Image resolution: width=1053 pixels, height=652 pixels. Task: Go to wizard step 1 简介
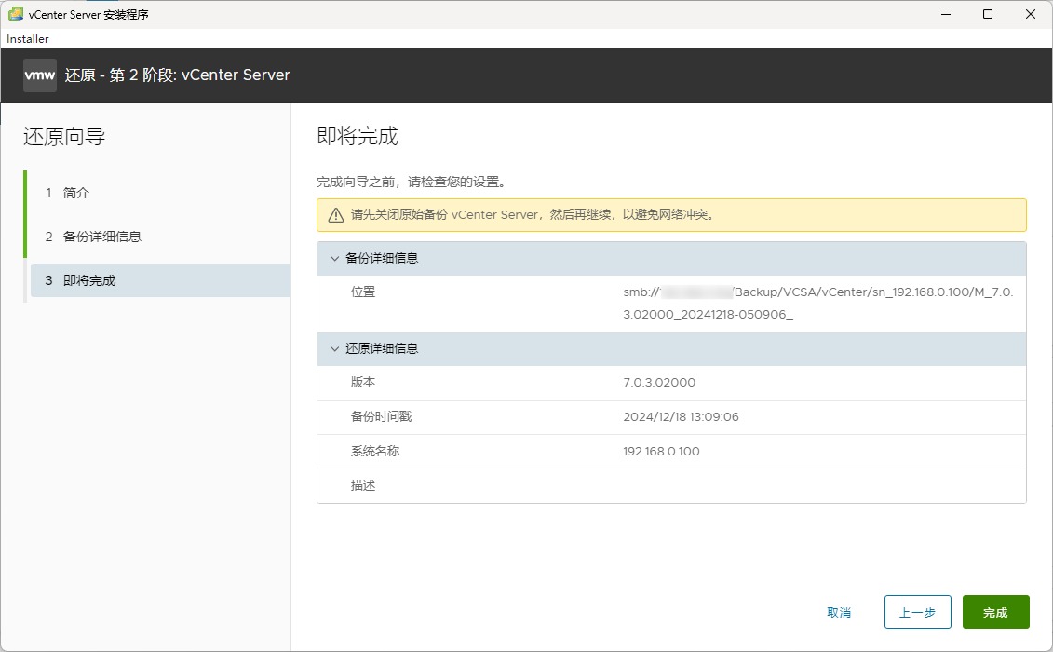point(76,193)
